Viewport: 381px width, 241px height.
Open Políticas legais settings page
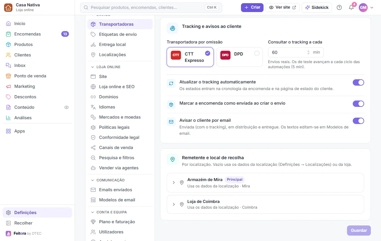pyautogui.click(x=120, y=127)
